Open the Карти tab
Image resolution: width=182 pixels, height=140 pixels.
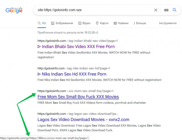[102, 23]
